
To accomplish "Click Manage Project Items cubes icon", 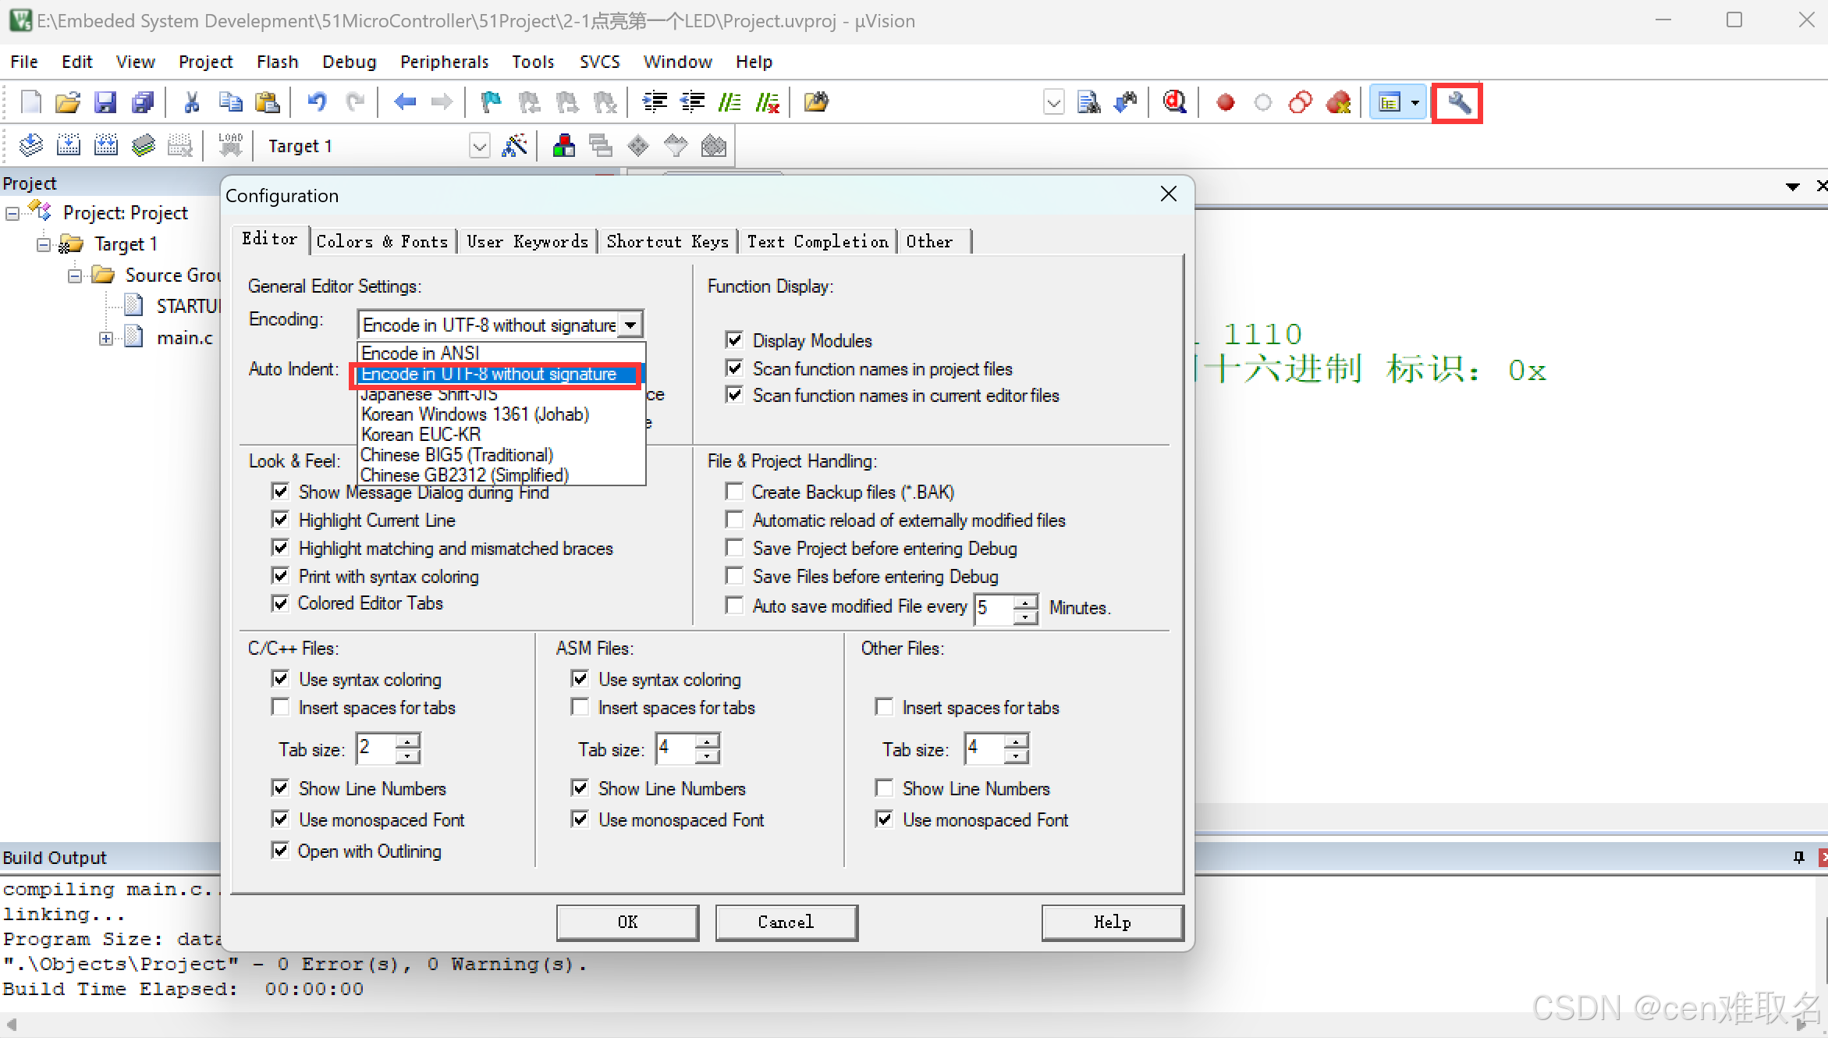I will (563, 146).
